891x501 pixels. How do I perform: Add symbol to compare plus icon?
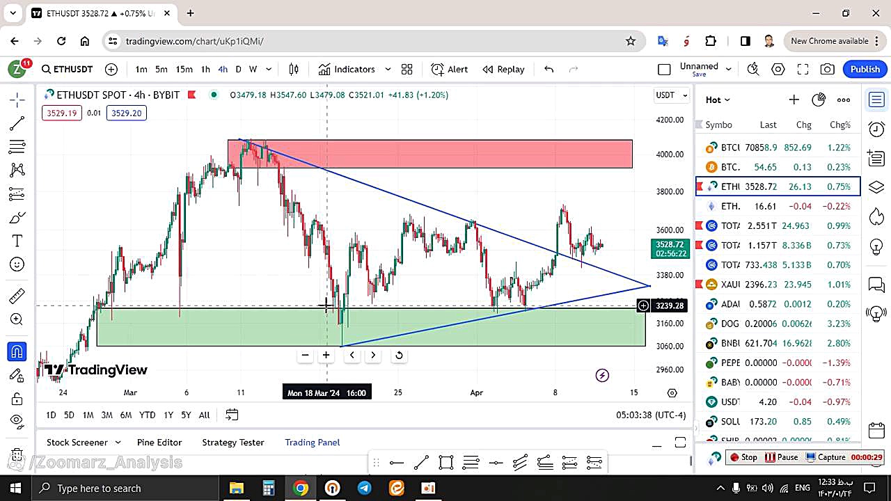111,69
